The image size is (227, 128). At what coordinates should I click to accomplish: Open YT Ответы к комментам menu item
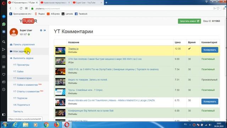[x=26, y=92]
